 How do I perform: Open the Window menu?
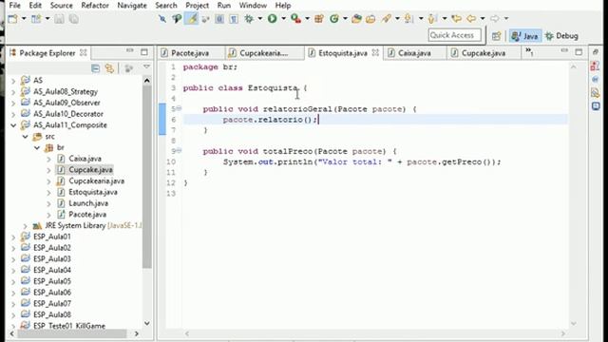point(253,6)
